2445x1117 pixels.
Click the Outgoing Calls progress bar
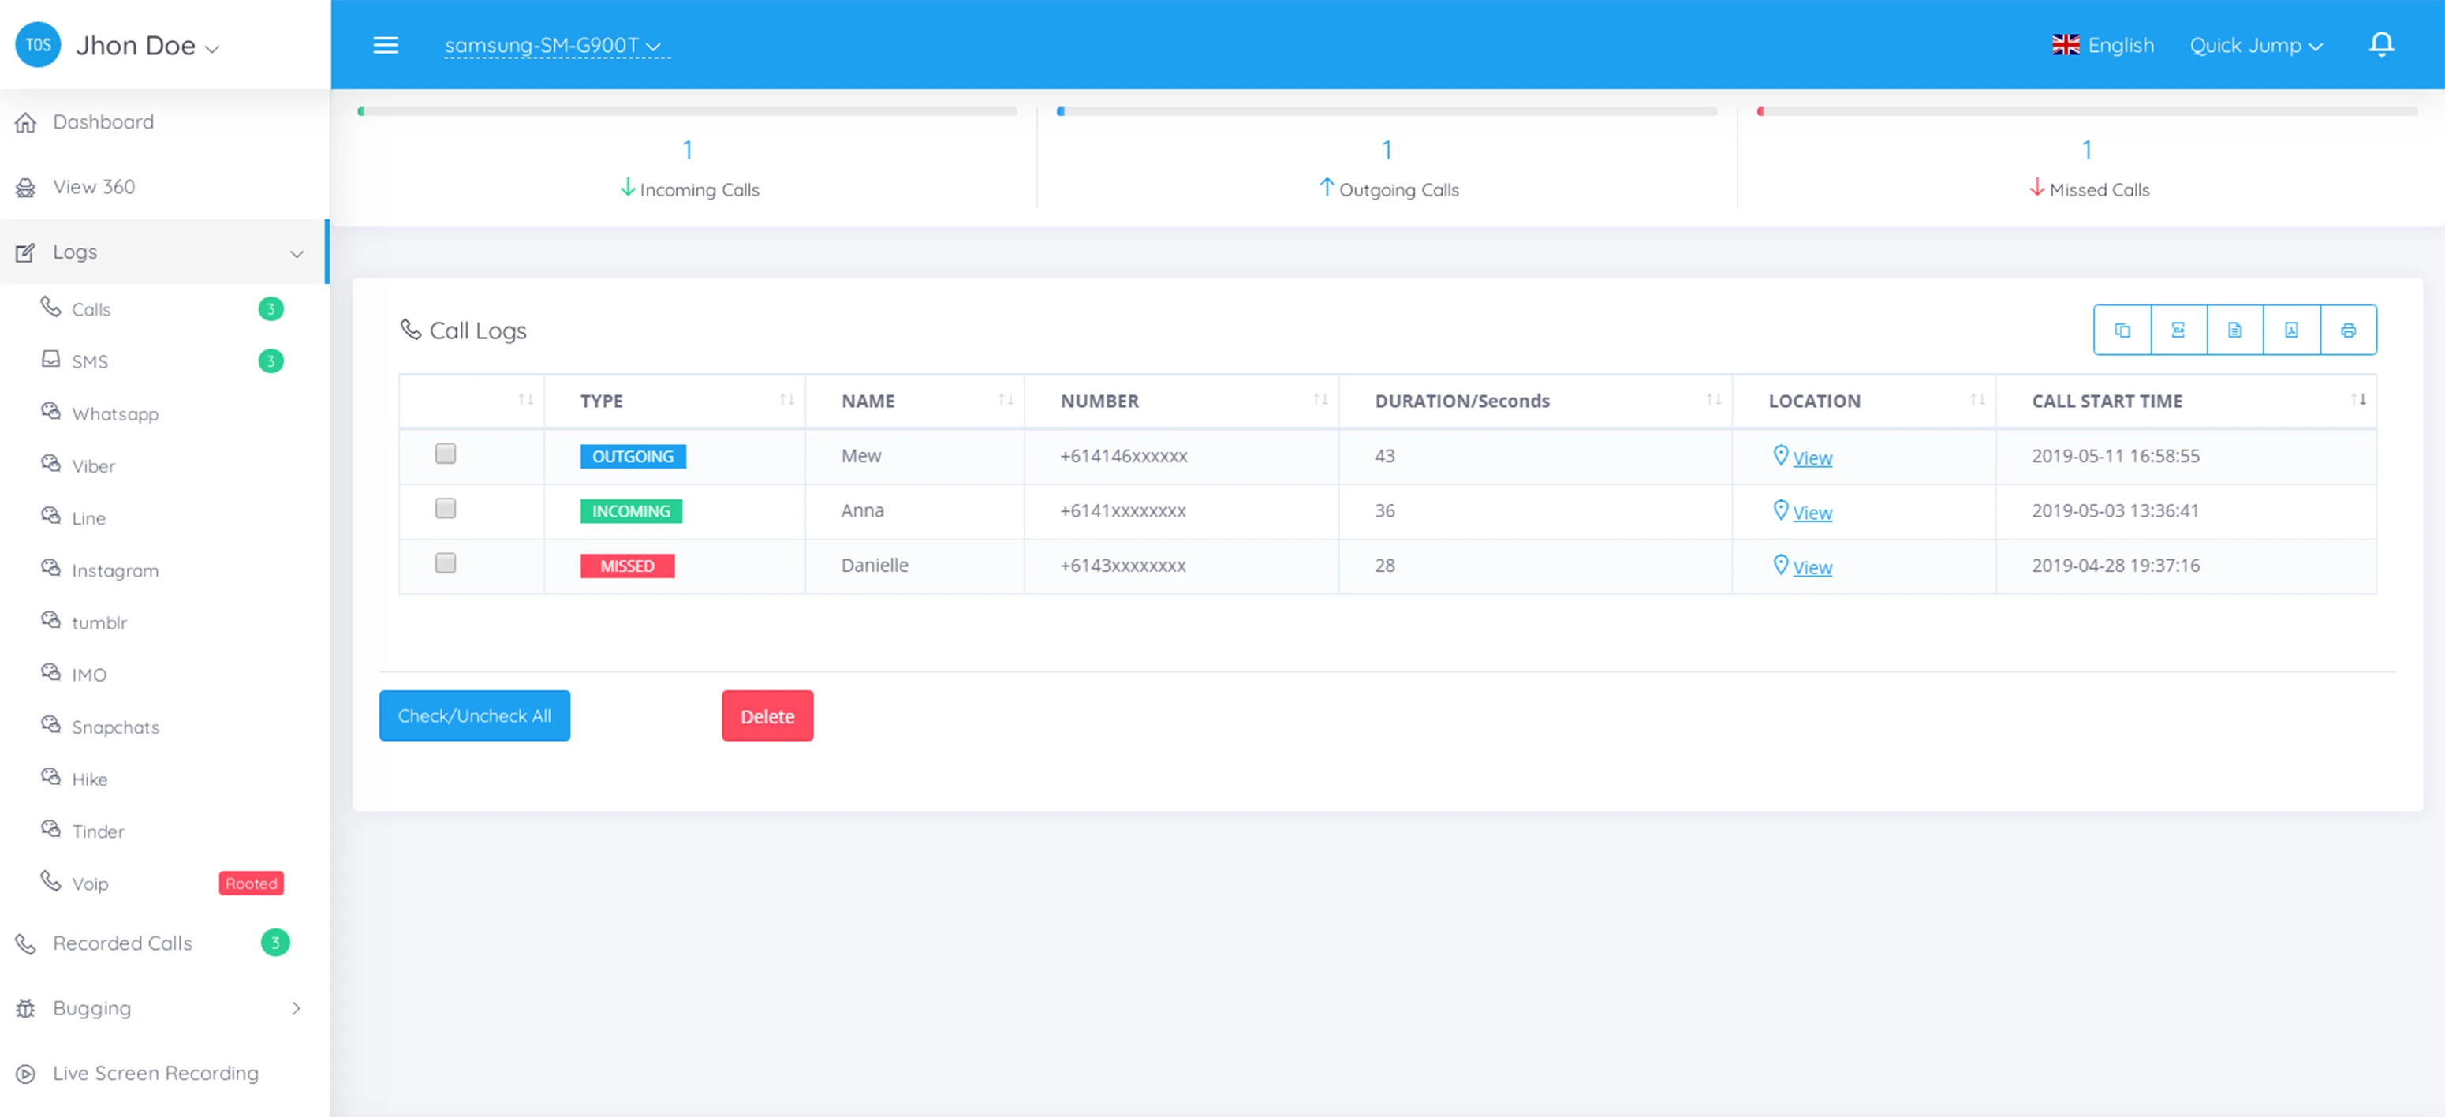(x=1386, y=112)
